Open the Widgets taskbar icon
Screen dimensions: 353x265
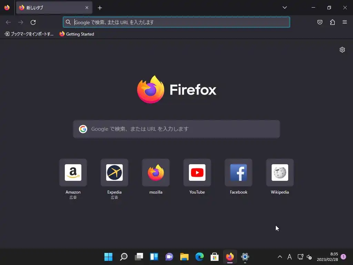[x=154, y=257]
